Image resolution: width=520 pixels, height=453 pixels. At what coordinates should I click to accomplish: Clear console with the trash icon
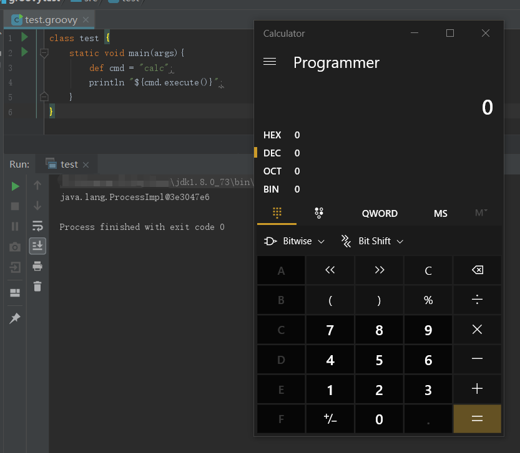click(x=37, y=287)
